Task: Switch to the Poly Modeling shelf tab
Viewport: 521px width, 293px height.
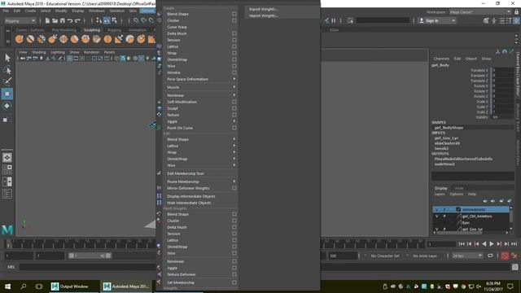Action: tap(63, 30)
